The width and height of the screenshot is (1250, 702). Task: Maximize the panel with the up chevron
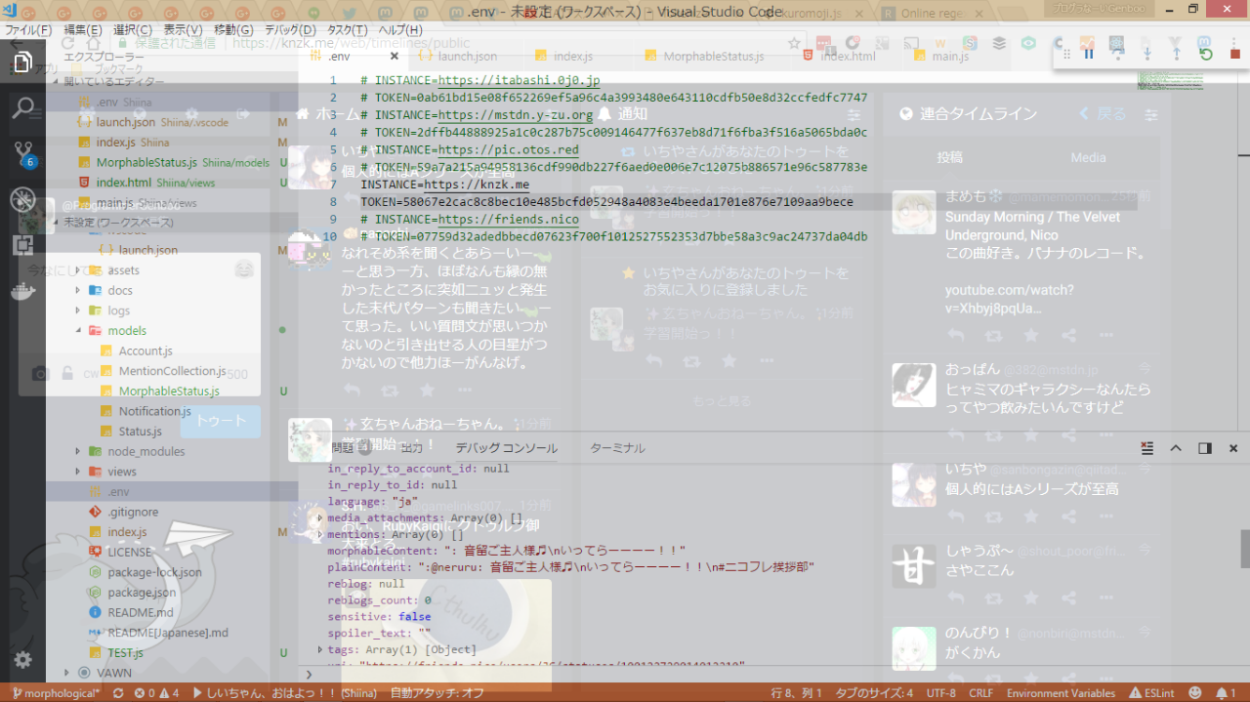coord(1176,448)
